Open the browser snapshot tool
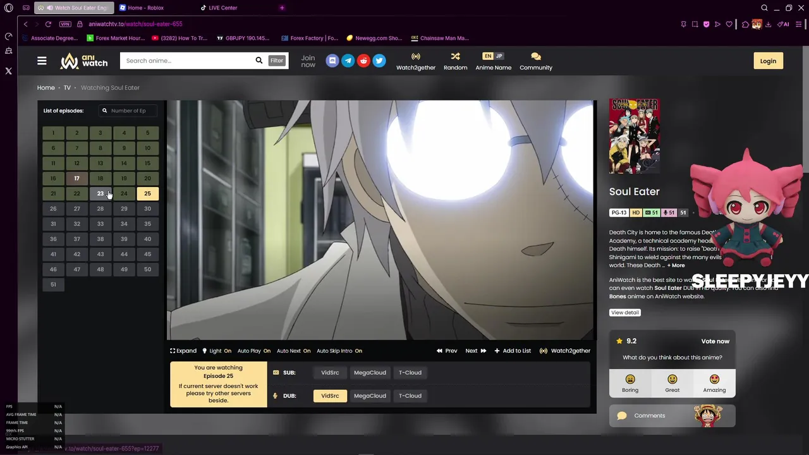The height and width of the screenshot is (455, 809). 695,24
